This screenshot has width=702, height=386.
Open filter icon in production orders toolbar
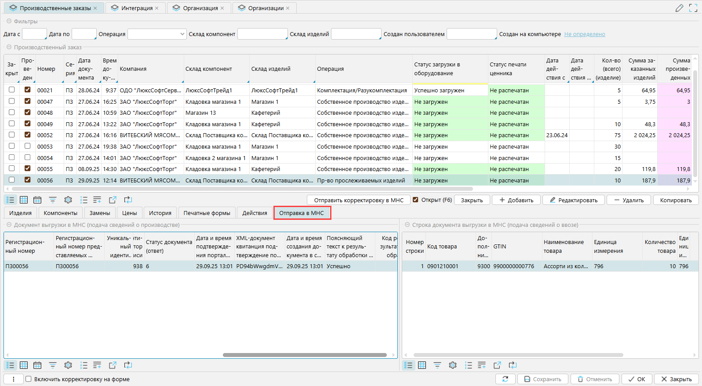pyautogui.click(x=53, y=200)
